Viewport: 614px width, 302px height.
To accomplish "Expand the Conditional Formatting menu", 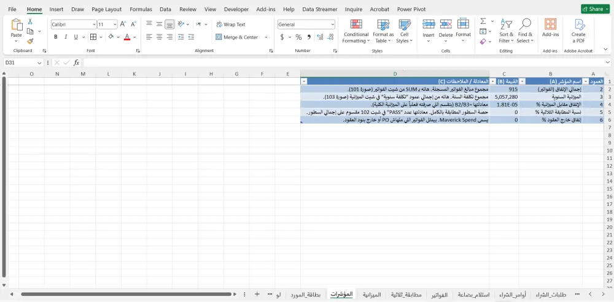I will 356,31.
